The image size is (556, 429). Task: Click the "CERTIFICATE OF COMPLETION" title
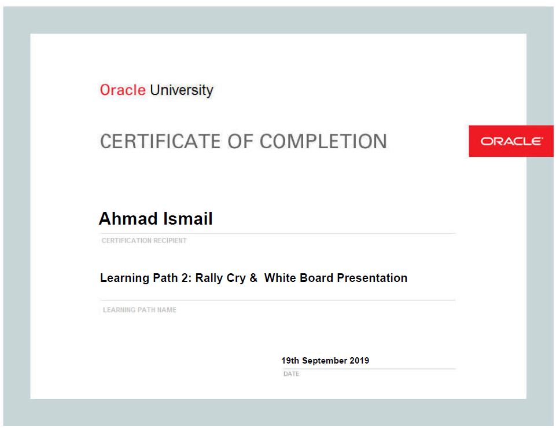coord(243,141)
